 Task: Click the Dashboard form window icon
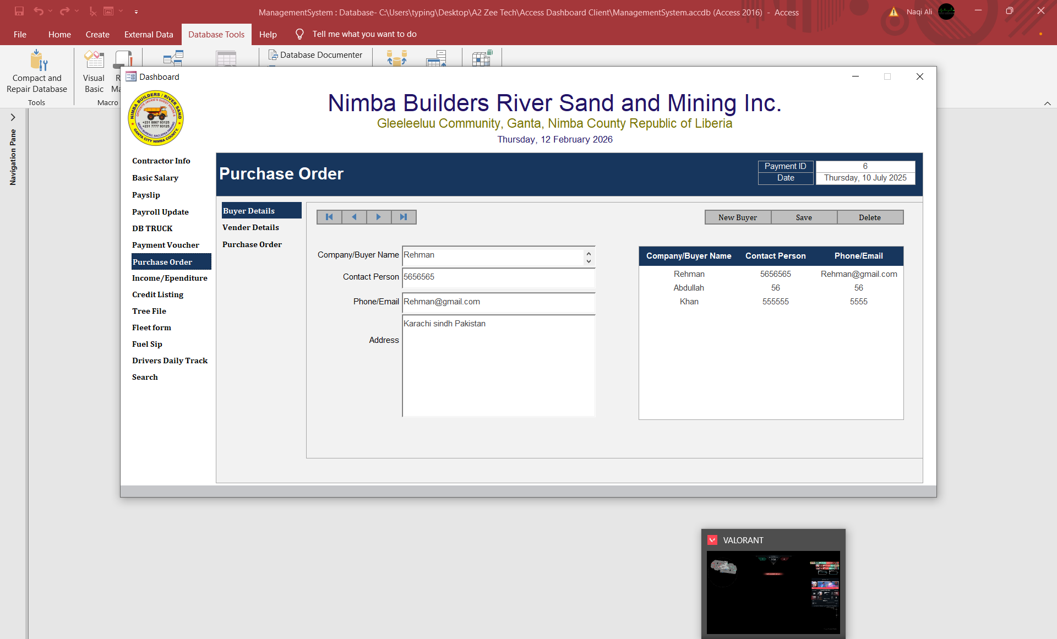click(x=131, y=77)
